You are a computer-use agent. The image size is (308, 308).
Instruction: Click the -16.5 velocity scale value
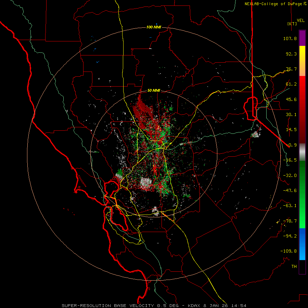click(x=290, y=160)
